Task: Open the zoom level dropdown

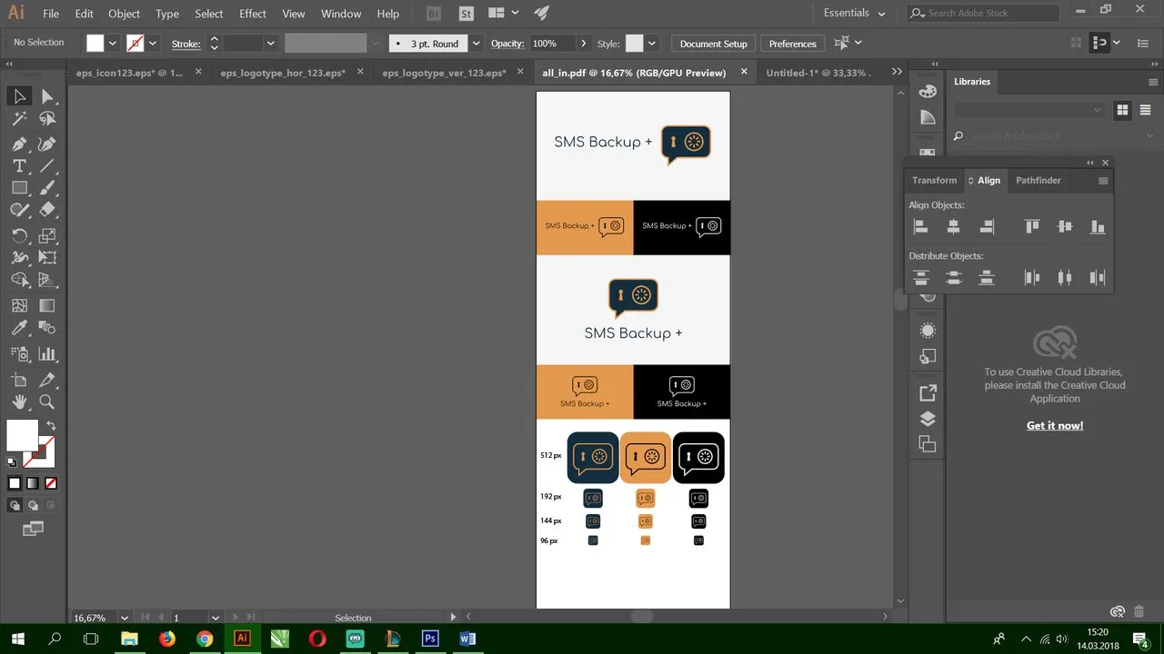Action: [125, 618]
